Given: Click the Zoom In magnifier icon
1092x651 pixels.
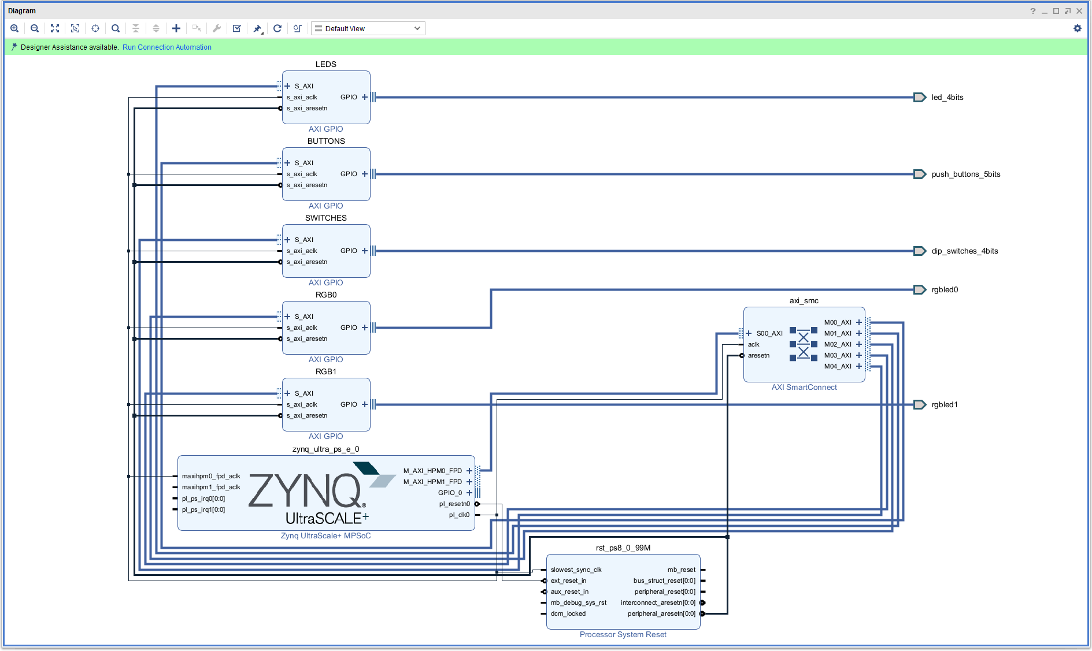Looking at the screenshot, I should coord(14,28).
